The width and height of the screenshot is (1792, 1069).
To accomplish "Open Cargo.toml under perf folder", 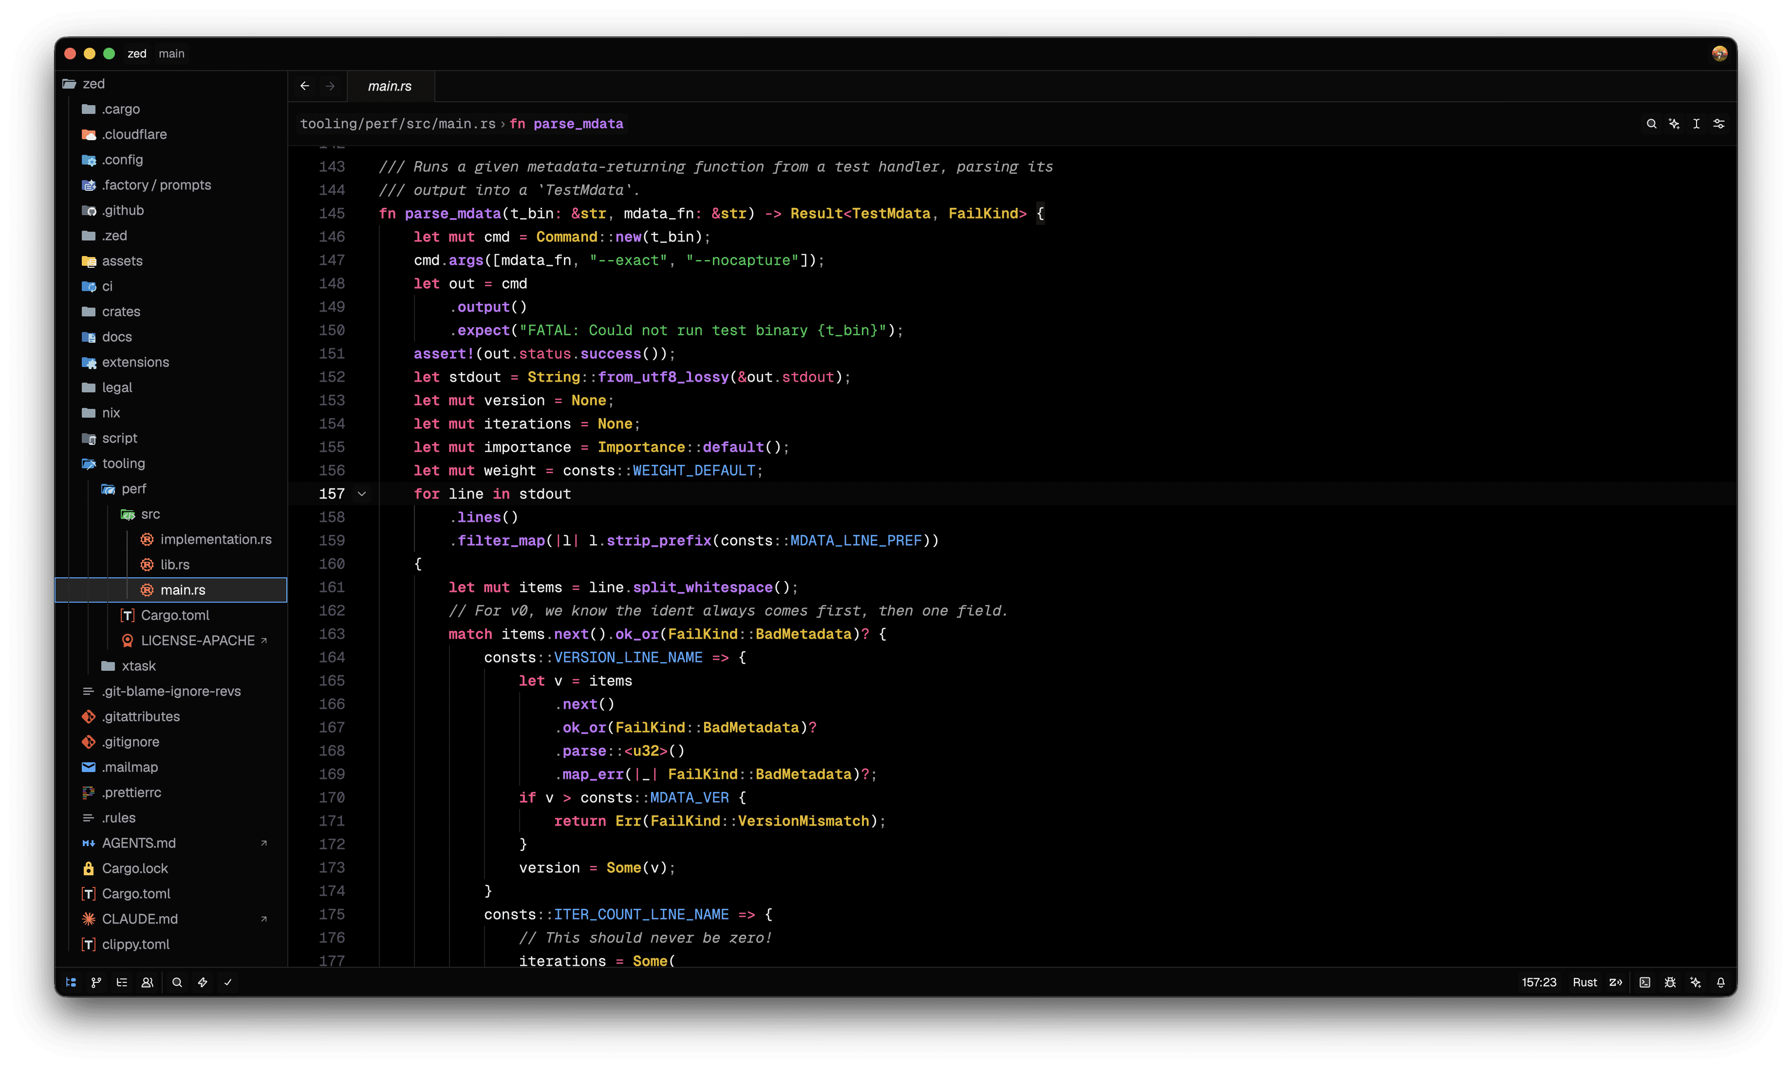I will click(x=171, y=615).
